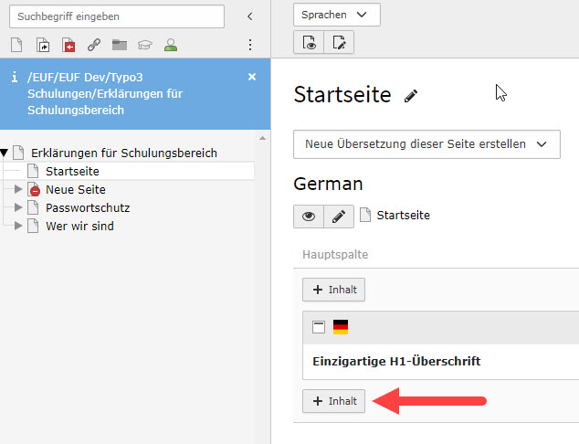Click the eye button under the German heading
Viewport: 579px width, 444px height.
(309, 216)
